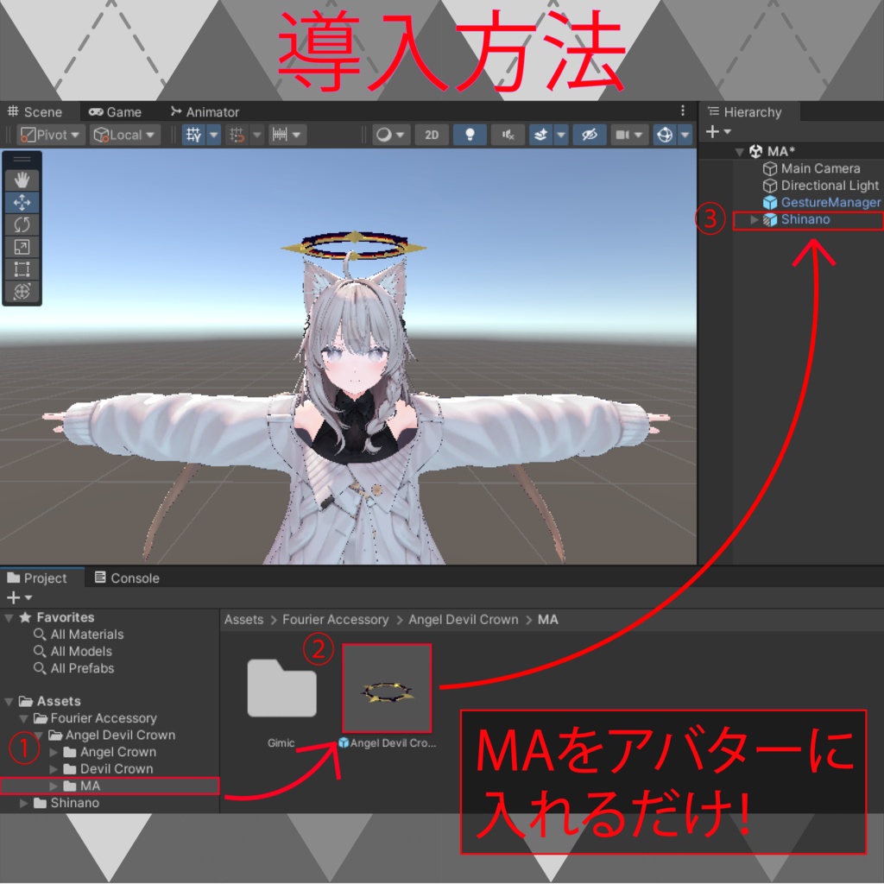The height and width of the screenshot is (884, 884).
Task: Select Angel Devil Crown prefab thumbnail
Action: [387, 688]
